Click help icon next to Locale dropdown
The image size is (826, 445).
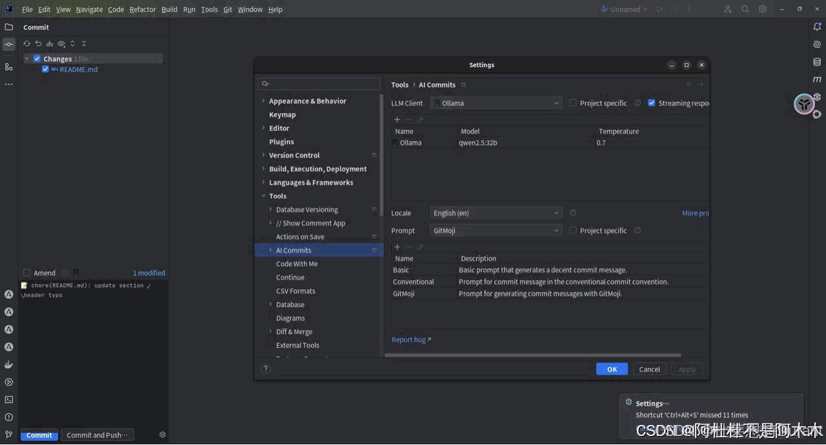573,213
